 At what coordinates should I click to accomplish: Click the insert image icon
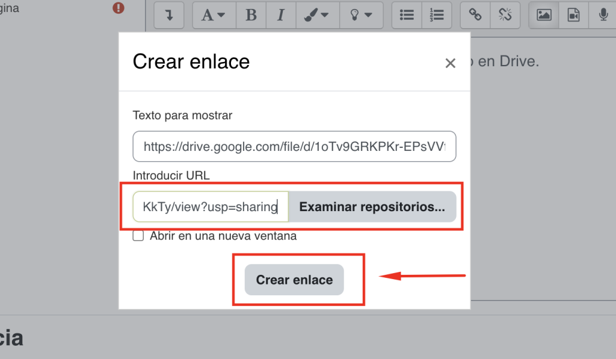click(544, 15)
